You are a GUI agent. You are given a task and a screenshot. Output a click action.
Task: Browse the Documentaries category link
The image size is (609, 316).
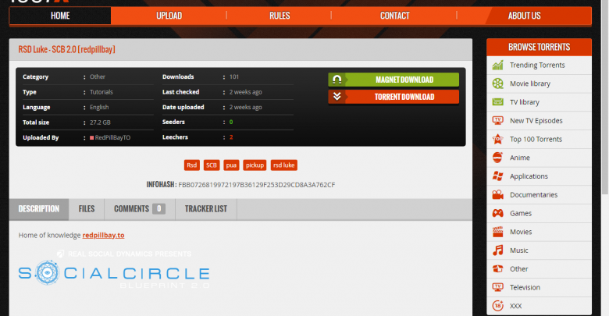pos(533,195)
